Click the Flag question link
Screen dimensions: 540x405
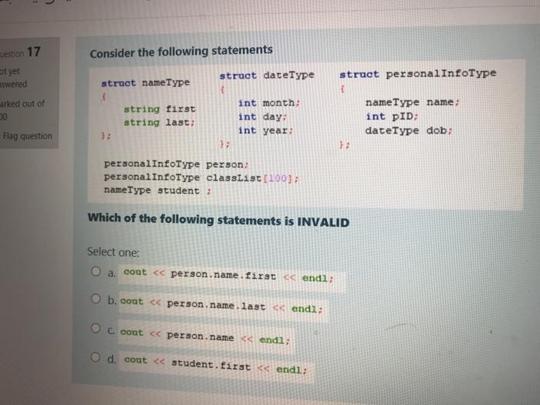click(x=28, y=136)
